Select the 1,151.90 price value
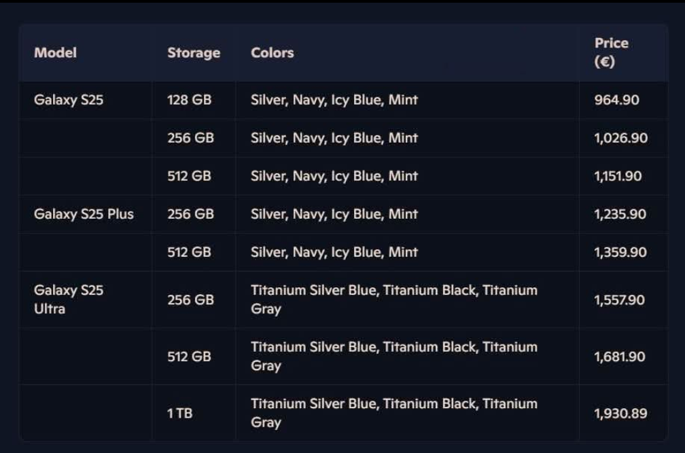 [618, 176]
